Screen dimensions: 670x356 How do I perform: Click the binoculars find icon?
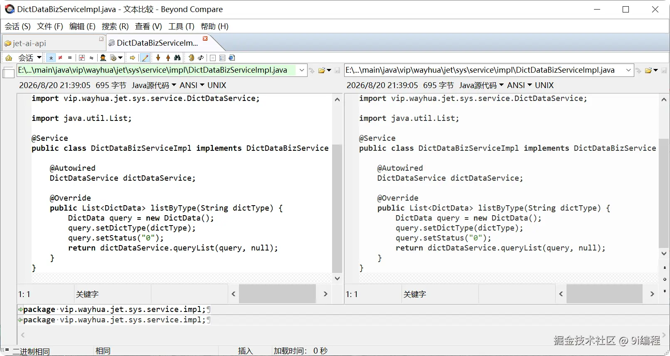click(x=177, y=58)
